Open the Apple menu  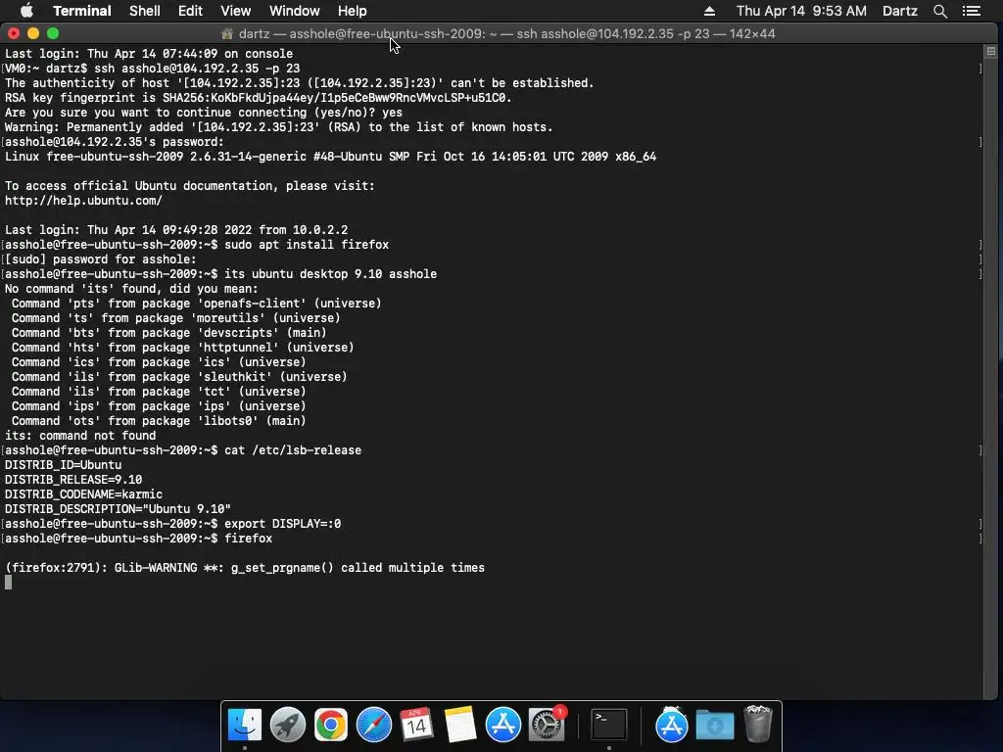26,11
